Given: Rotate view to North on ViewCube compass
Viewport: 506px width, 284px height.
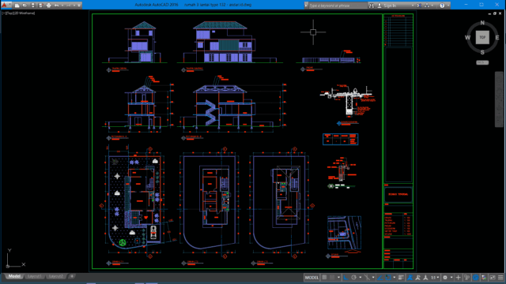Looking at the screenshot, I should [482, 23].
